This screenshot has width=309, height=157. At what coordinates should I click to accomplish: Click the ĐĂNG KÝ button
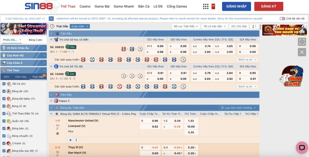point(268,6)
